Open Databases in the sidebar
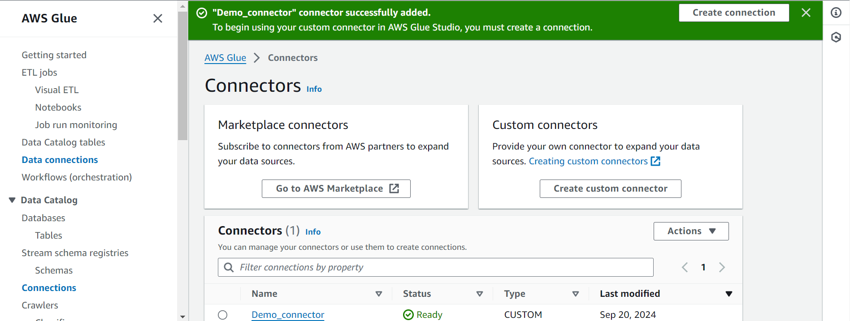This screenshot has width=850, height=321. point(43,218)
